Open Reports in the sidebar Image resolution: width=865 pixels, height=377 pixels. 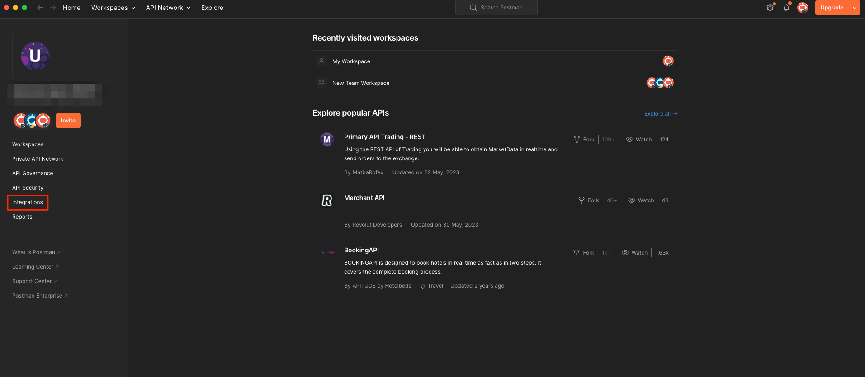click(22, 217)
